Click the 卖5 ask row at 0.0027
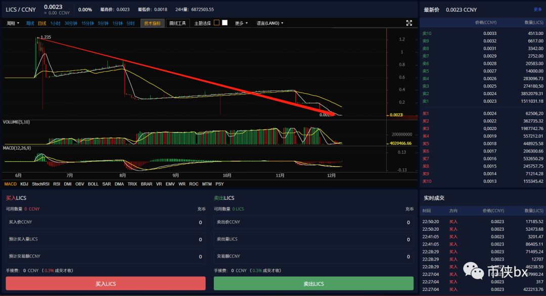Screen dimensions: 546x296 pos(483,71)
